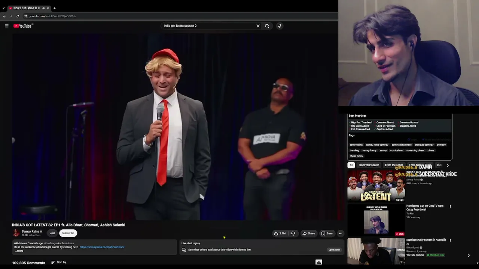Open the samayraina.co audience link
The image size is (479, 269).
102,247
